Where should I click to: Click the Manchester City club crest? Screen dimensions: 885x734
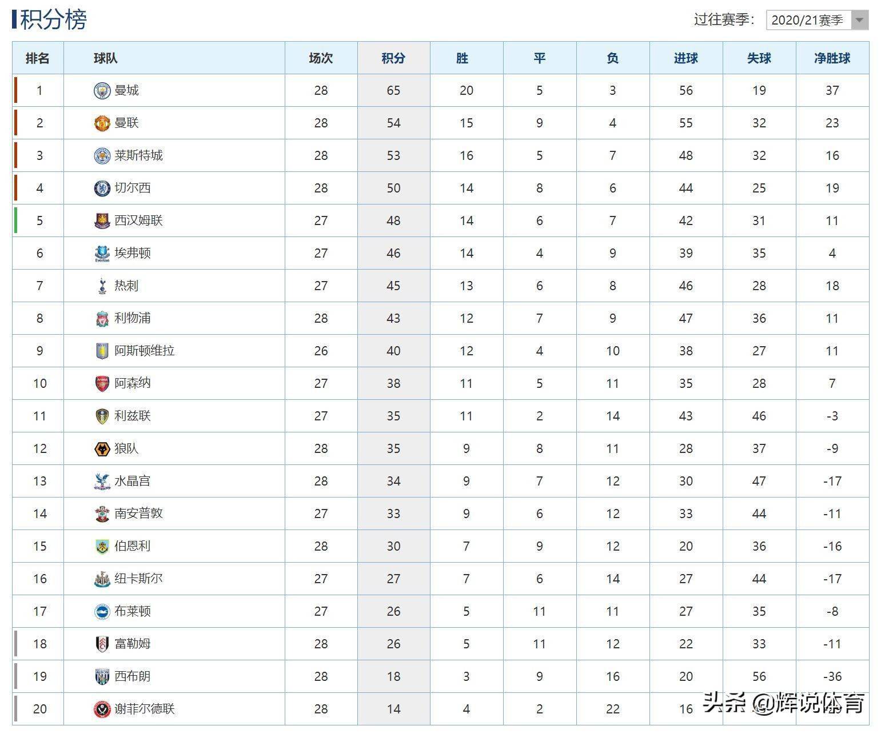pos(102,91)
